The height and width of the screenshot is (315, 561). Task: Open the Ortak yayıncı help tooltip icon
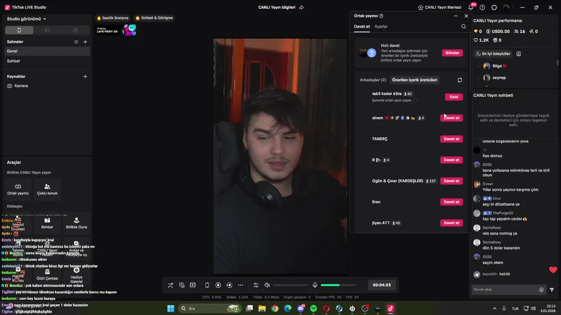tap(381, 16)
